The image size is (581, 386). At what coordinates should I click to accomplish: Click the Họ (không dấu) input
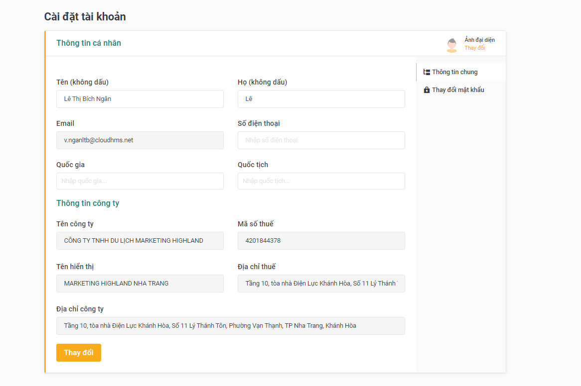(x=321, y=99)
